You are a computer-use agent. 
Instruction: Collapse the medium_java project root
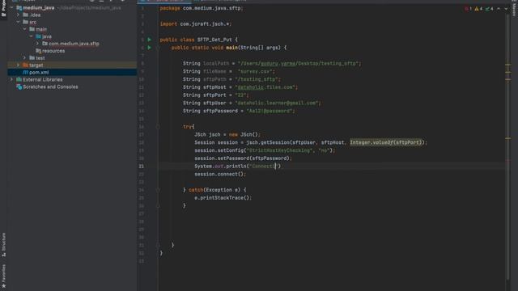click(x=12, y=7)
